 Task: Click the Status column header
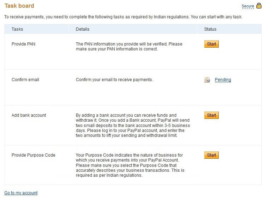click(210, 29)
